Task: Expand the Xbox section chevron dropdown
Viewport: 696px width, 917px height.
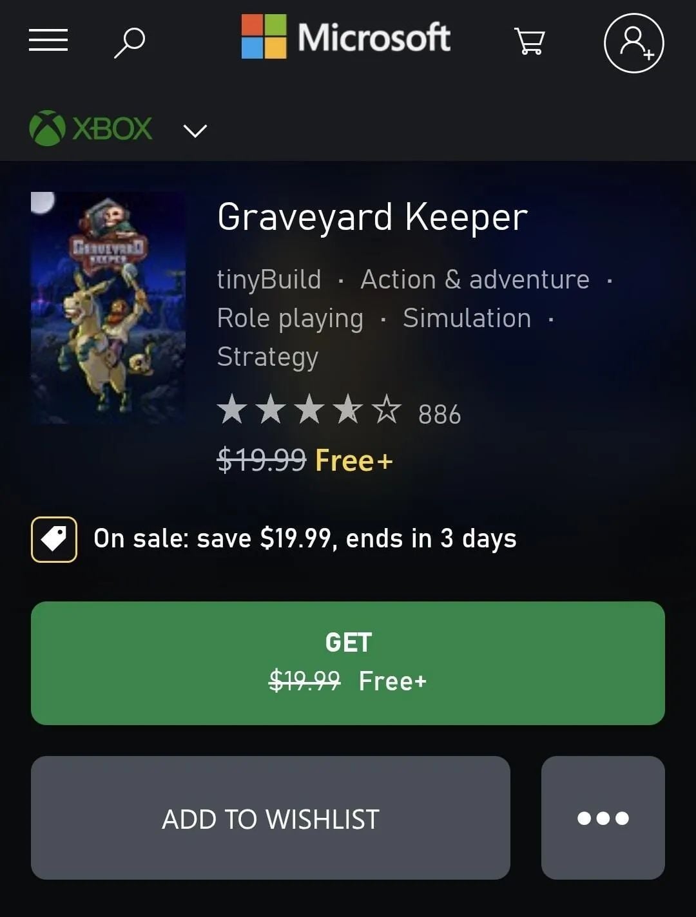Action: (195, 131)
